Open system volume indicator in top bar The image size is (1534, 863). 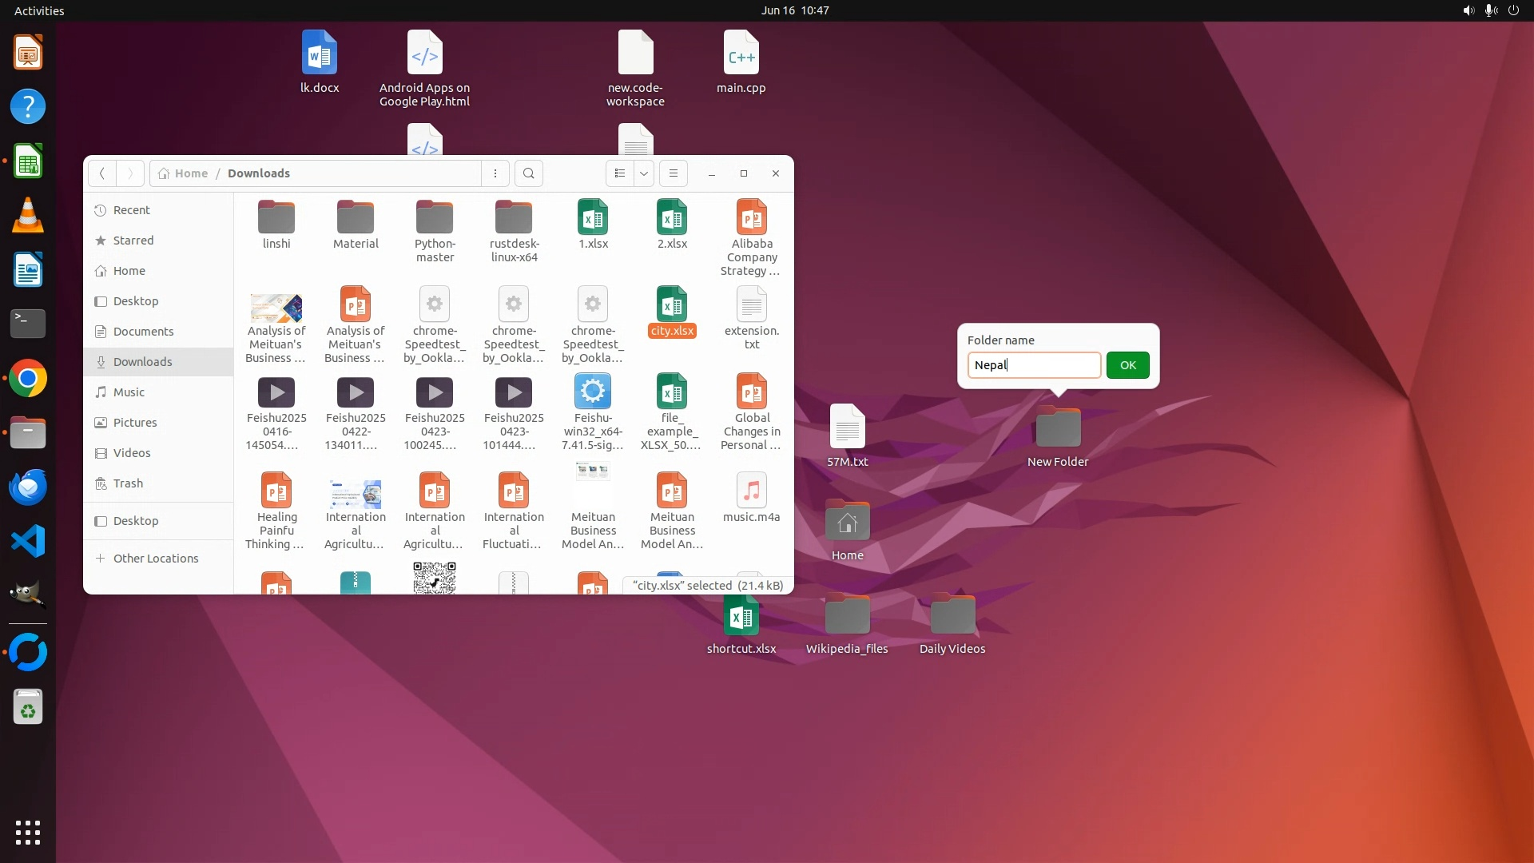pyautogui.click(x=1468, y=10)
